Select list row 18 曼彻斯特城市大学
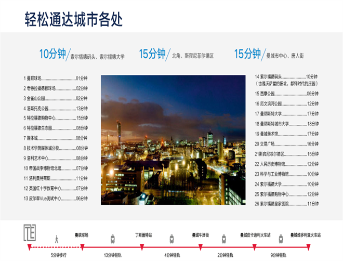343x261 pixels. click(x=286, y=124)
